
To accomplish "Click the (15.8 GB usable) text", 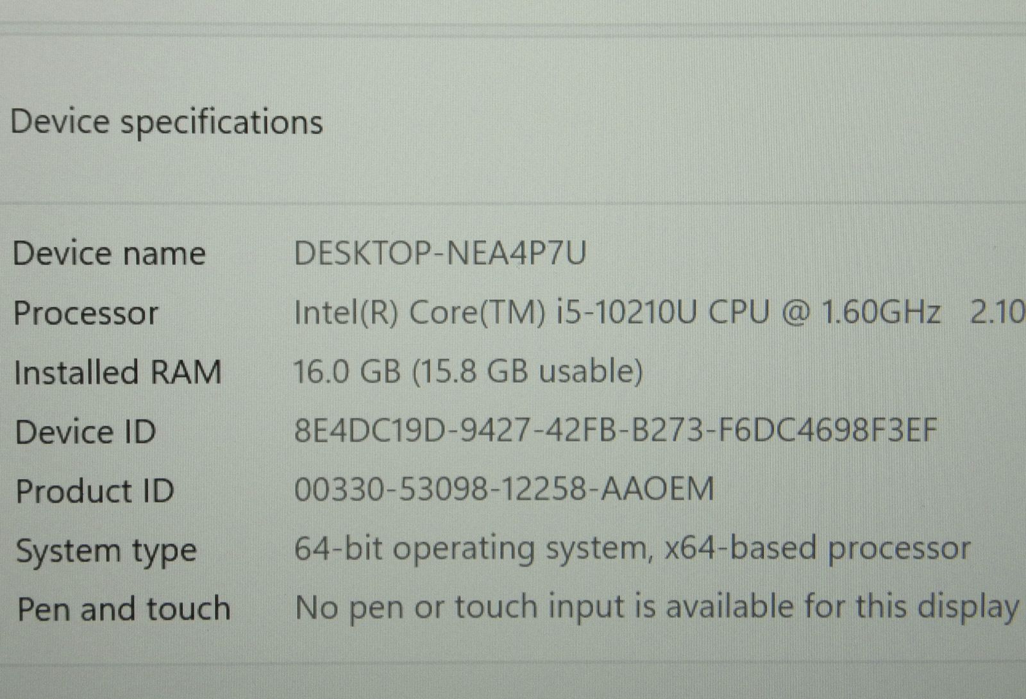I will click(527, 372).
